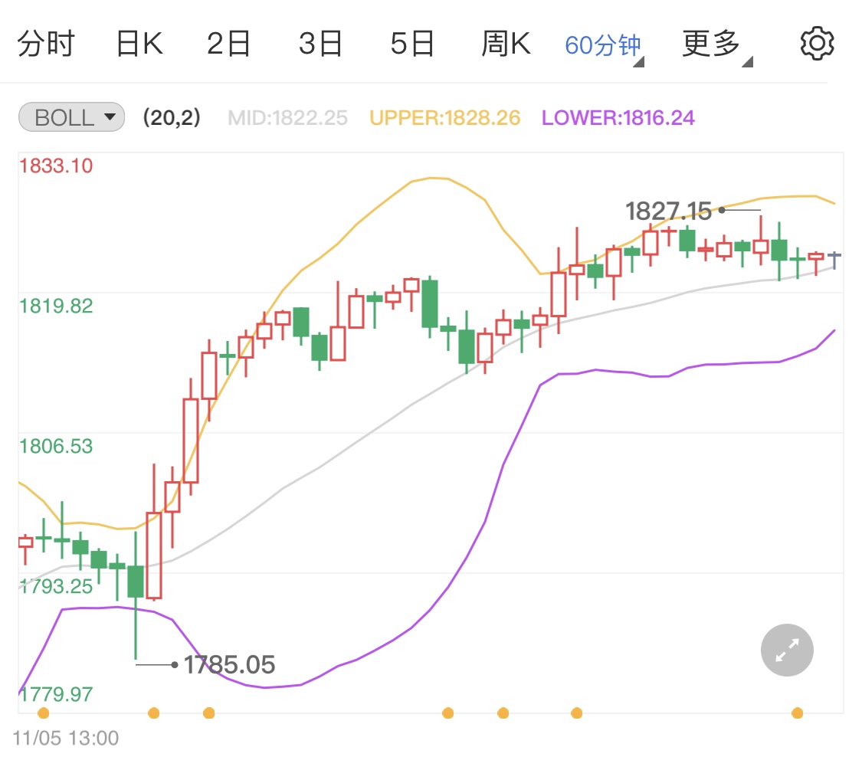Switch to the 日K tab
This screenshot has width=862, height=757.
pos(139,43)
